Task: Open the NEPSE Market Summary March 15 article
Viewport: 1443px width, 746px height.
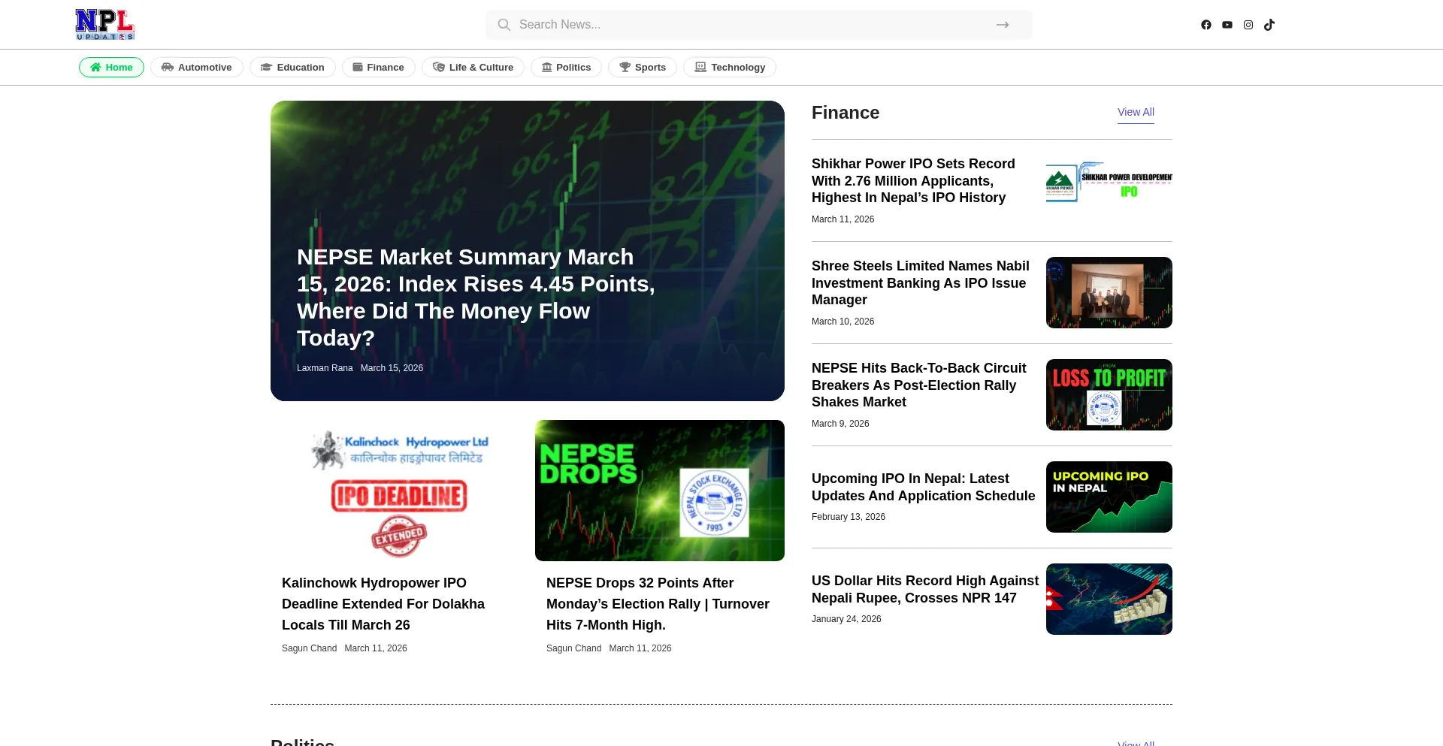Action: [476, 297]
